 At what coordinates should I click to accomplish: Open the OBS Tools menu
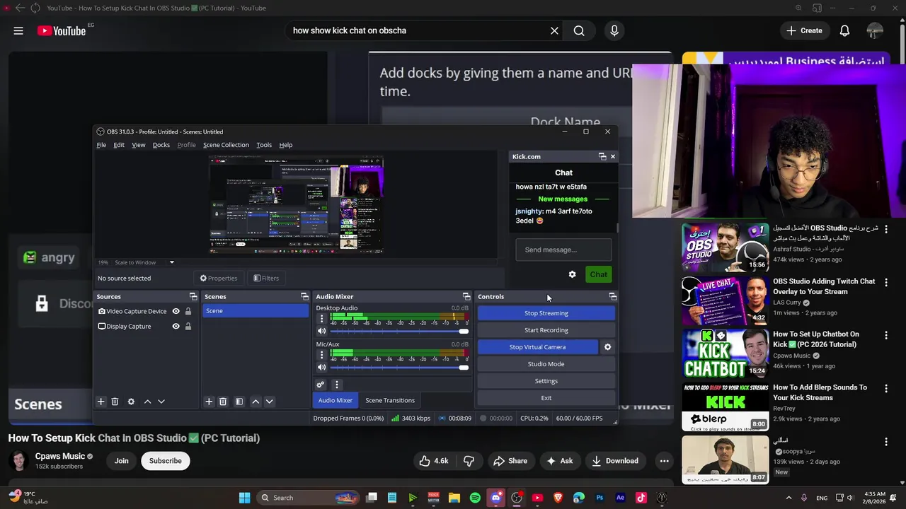264,145
